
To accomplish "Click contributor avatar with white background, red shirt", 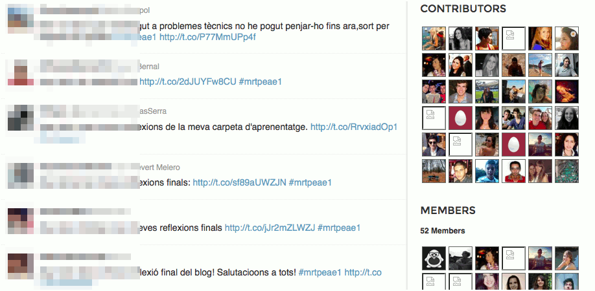I will [x=514, y=171].
